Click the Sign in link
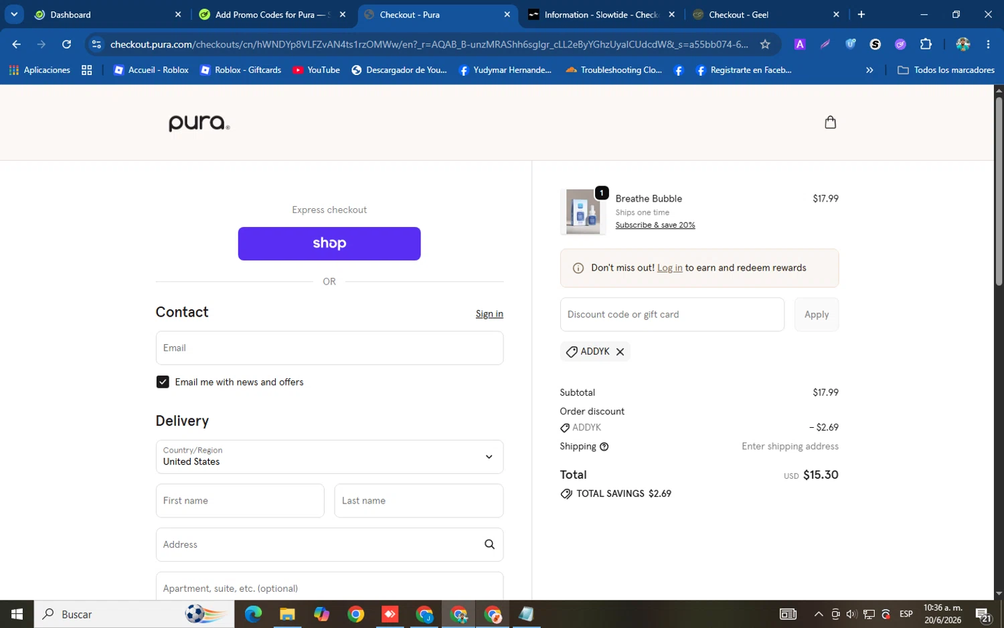This screenshot has width=1004, height=628. tap(489, 314)
